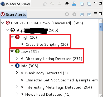Expand Directory Listing Detected (231)
The height and width of the screenshot is (97, 103).
(17, 58)
